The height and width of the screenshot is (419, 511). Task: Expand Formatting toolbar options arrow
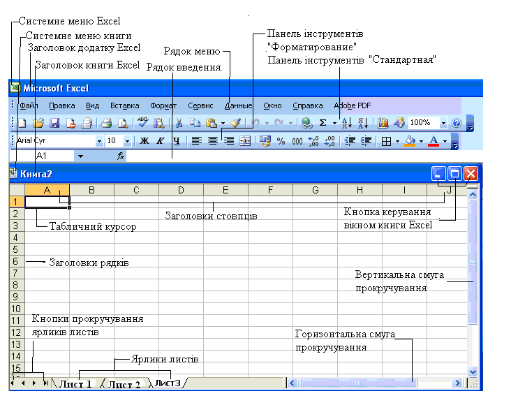(455, 142)
